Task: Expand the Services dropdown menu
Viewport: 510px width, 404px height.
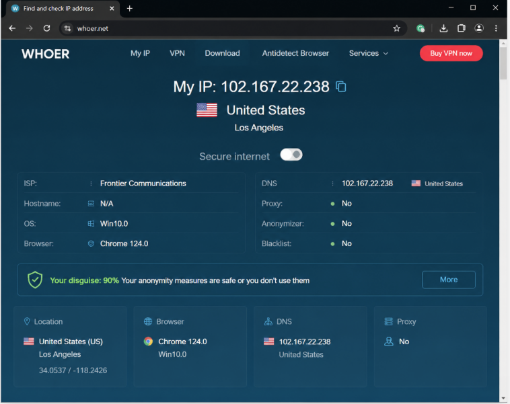Action: 369,53
